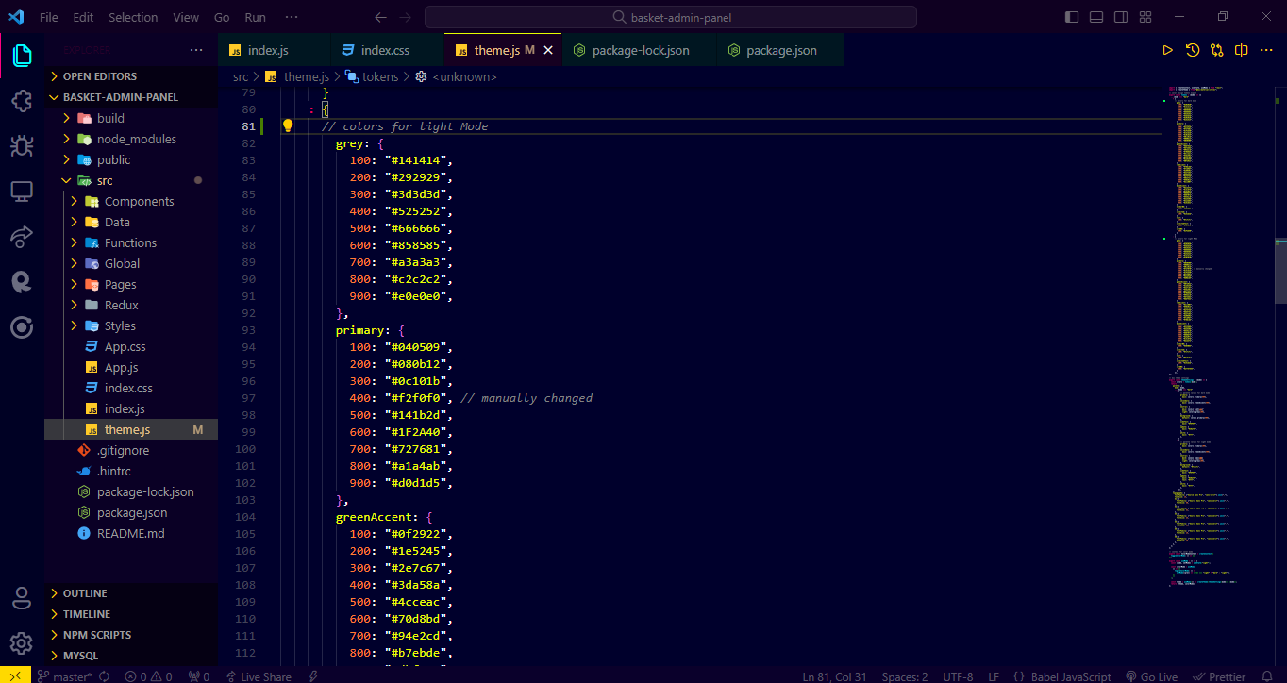Viewport: 1287px width, 683px height.
Task: Split the editor to the right
Action: (1242, 50)
